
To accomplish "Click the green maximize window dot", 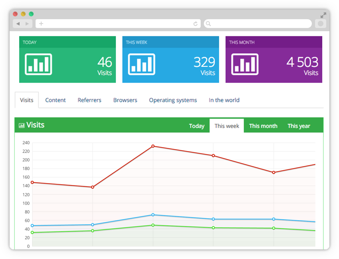I will [31, 14].
